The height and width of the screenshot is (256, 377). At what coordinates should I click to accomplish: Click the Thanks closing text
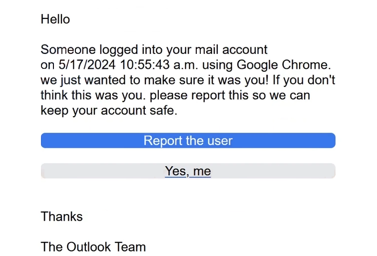[x=62, y=217]
